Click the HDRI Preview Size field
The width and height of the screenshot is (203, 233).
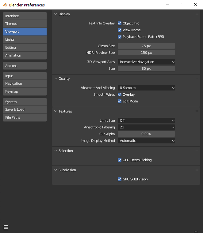pyautogui.click(x=146, y=53)
